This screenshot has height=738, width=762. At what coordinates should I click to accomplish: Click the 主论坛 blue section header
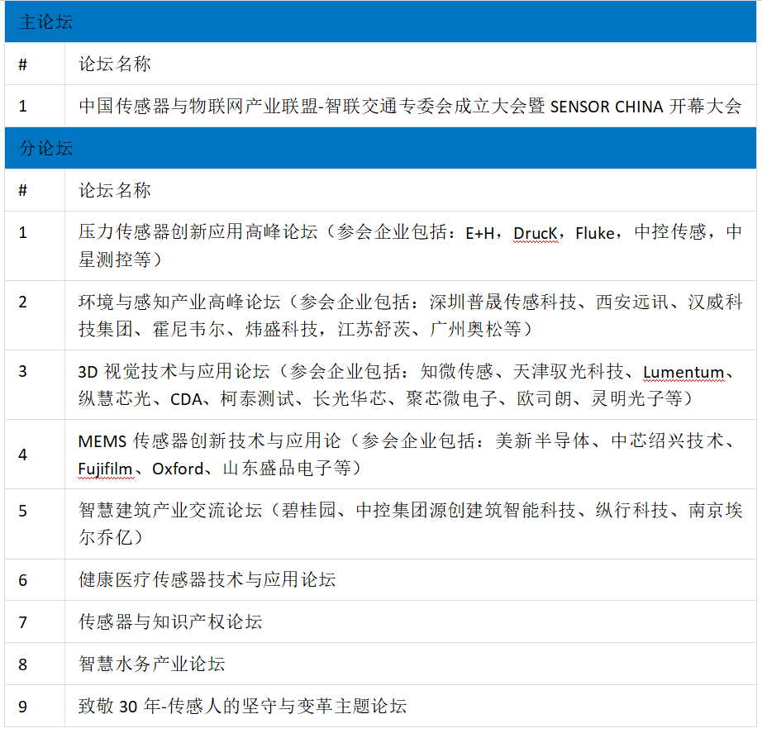380,21
